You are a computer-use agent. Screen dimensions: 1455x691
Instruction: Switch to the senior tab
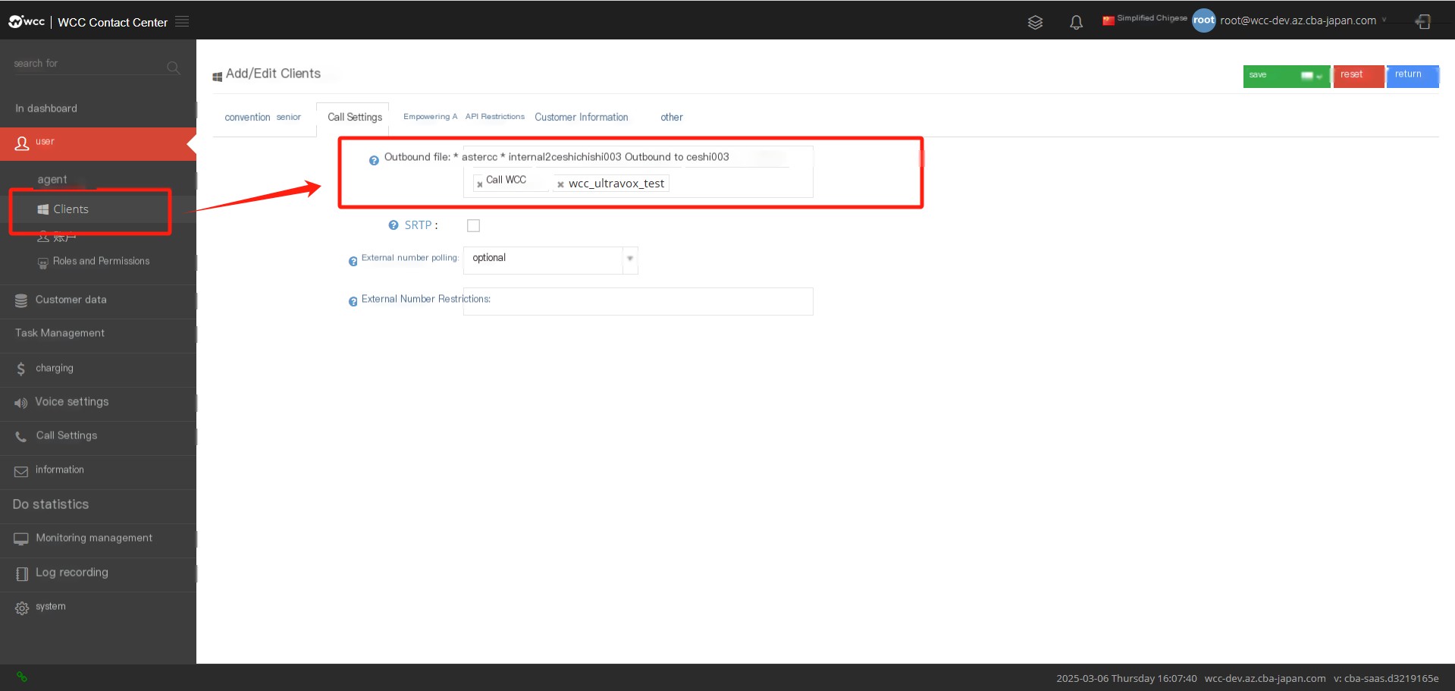point(288,118)
